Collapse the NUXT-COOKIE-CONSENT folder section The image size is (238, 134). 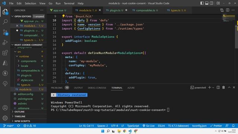point(28,45)
